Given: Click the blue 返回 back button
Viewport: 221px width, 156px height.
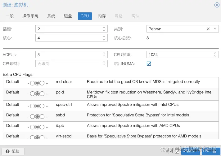Looking at the screenshot, I should coord(190,151).
